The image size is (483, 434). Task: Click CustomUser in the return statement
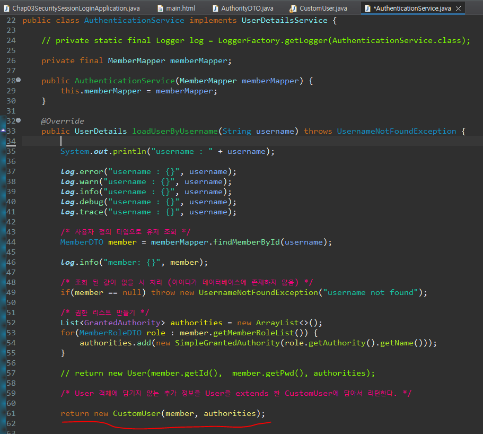[137, 413]
